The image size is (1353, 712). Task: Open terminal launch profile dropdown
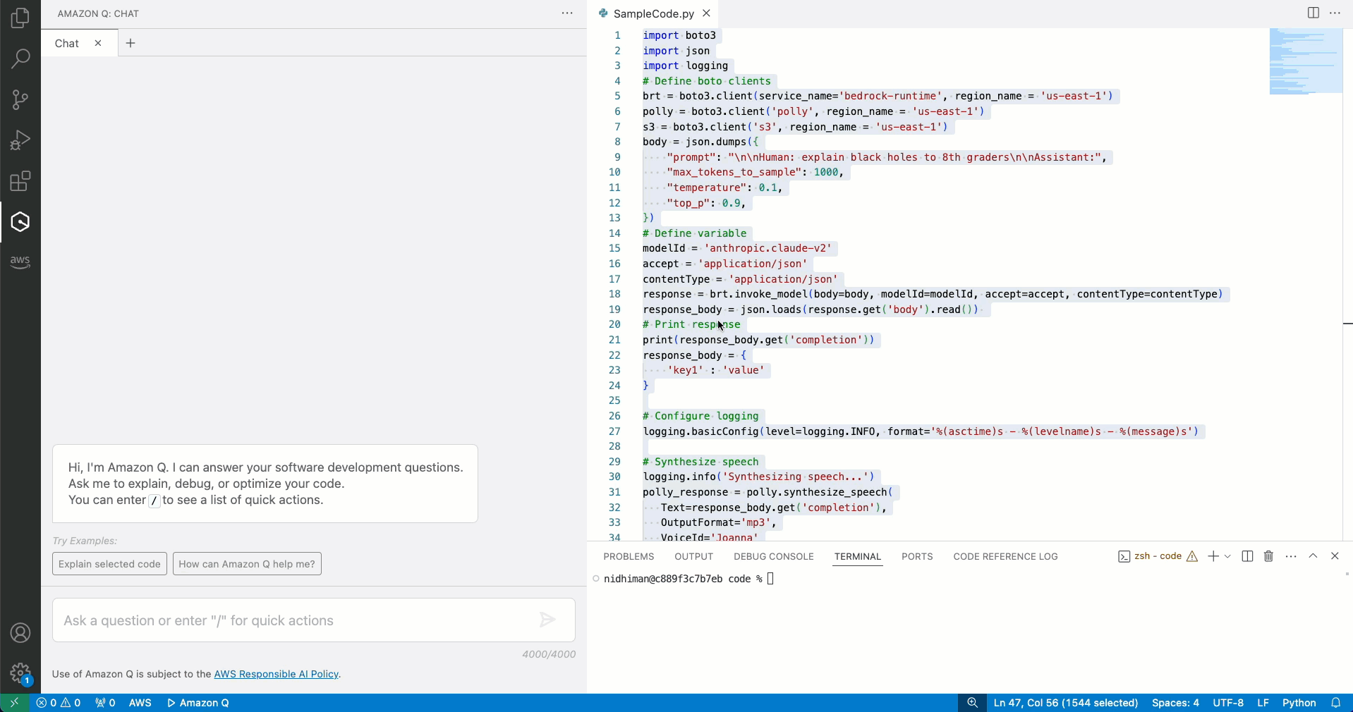click(1227, 556)
